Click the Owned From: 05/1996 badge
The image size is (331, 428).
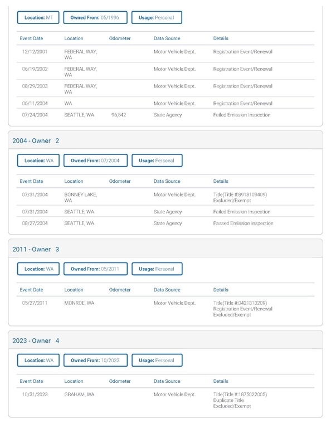[95, 17]
